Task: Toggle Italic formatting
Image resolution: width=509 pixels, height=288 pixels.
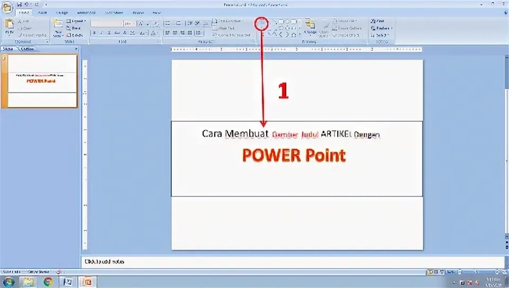Action: 102,33
